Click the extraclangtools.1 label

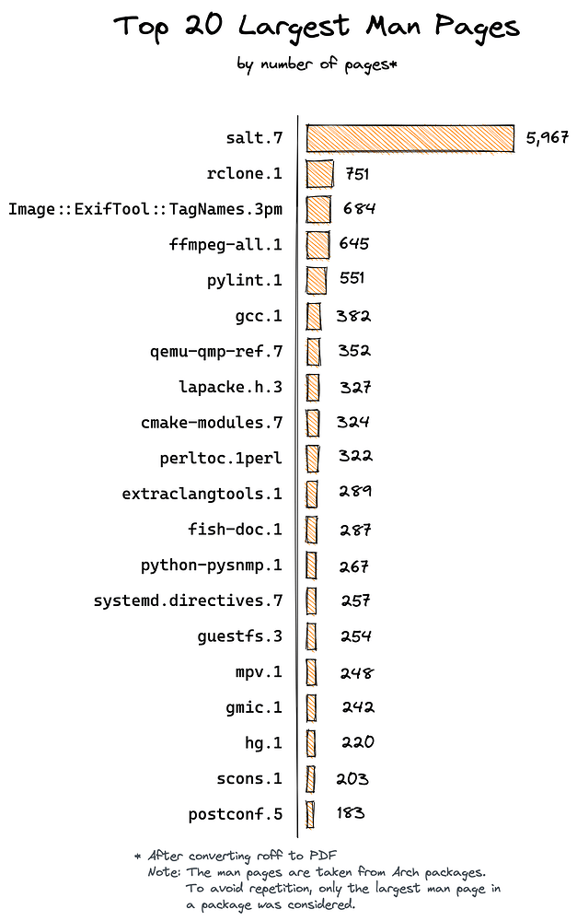click(x=202, y=494)
